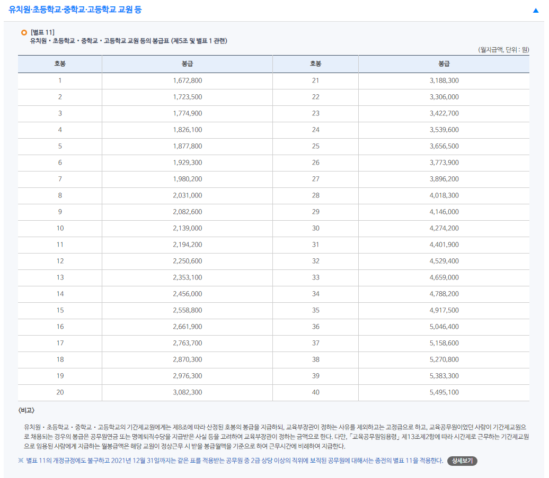Click the left 봉급 column header

187,64
